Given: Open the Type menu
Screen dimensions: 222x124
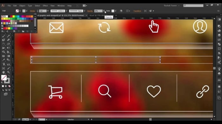Looking at the screenshot, I should point(30,6).
